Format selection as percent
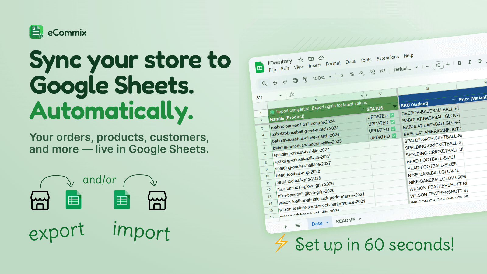Image resolution: width=487 pixels, height=274 pixels. point(352,74)
